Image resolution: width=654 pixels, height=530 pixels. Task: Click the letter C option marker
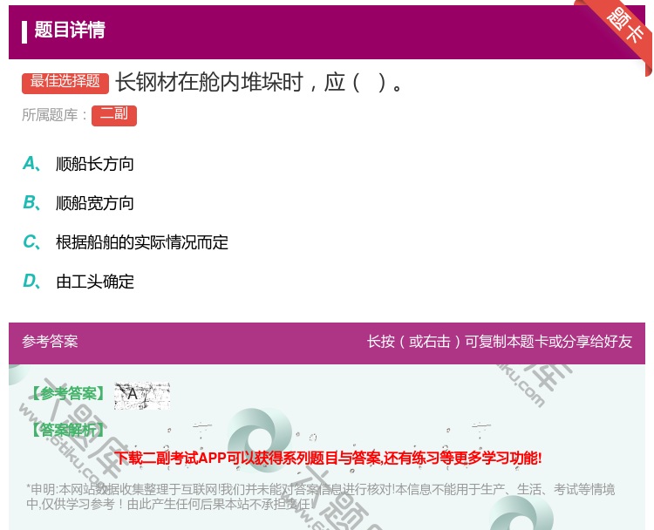tap(31, 241)
